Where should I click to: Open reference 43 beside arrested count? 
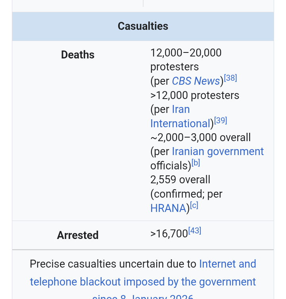pos(195,231)
